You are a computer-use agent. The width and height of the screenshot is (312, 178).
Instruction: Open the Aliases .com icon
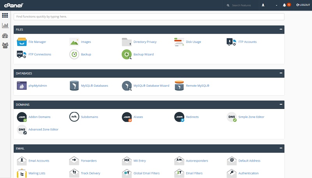point(126,117)
